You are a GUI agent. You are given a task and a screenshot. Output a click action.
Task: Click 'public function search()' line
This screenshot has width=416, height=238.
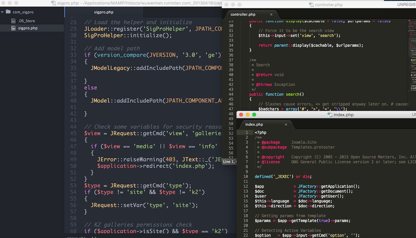pyautogui.click(x=277, y=94)
